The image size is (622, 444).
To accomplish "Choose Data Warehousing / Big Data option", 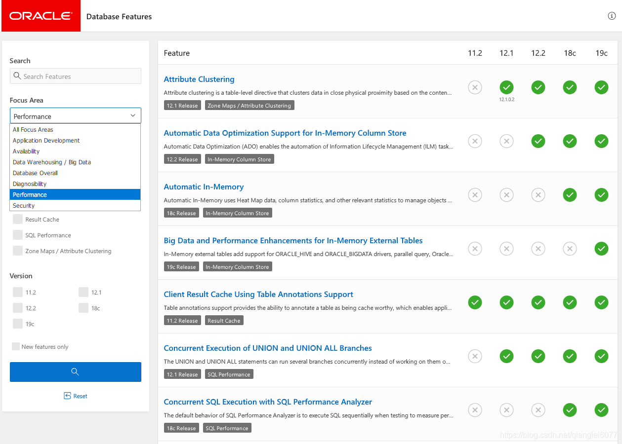I will point(75,162).
